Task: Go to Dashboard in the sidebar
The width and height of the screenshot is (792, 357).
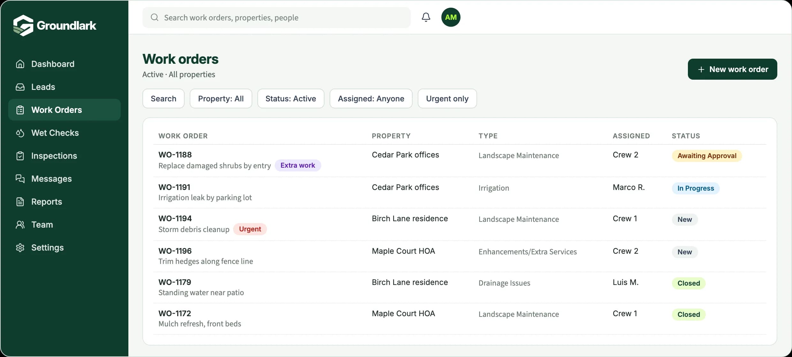Action: click(65, 64)
